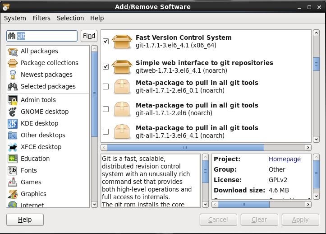Image resolution: width=326 pixels, height=234 pixels.
Task: Click the Internet globe icon
Action: (13, 205)
